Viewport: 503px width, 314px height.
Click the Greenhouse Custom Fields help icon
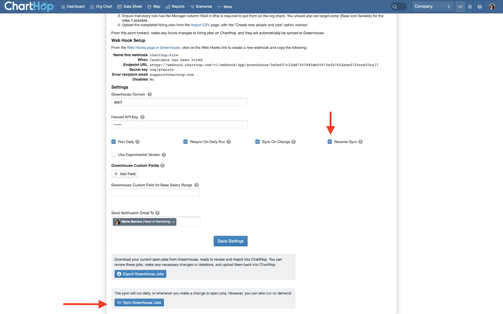coord(163,165)
